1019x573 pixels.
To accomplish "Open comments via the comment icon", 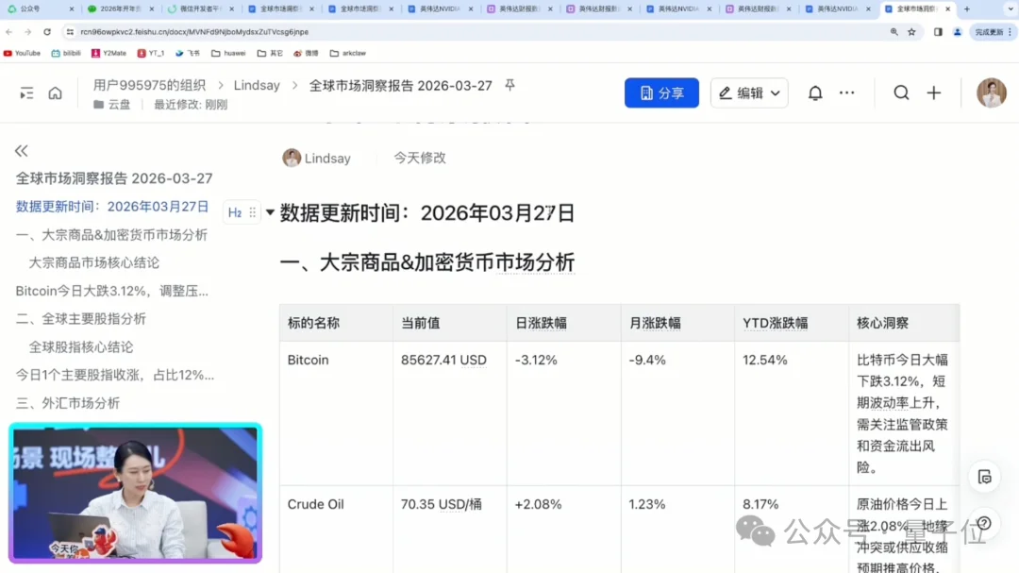I will coord(985,477).
